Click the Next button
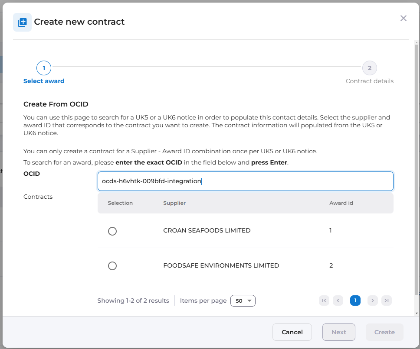Viewport: 420px width, 349px height. pyautogui.click(x=339, y=332)
